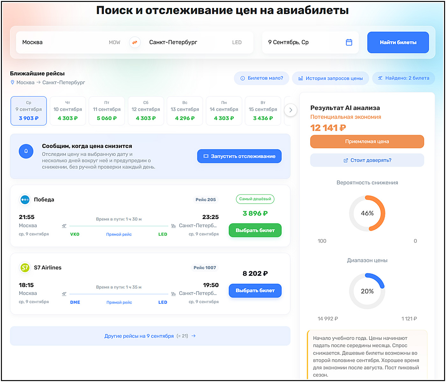Click the 20% price range donut chart
This screenshot has width=446, height=382.
367,291
